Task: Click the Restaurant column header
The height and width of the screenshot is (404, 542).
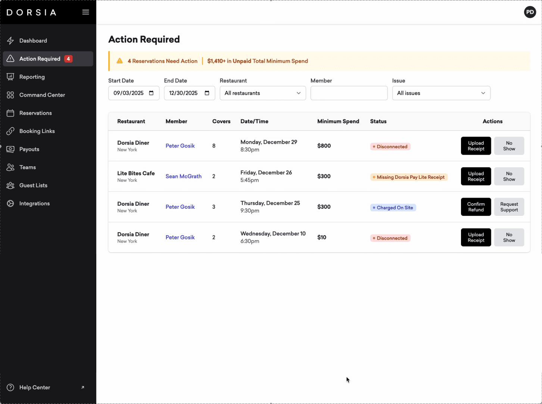Action: 131,121
